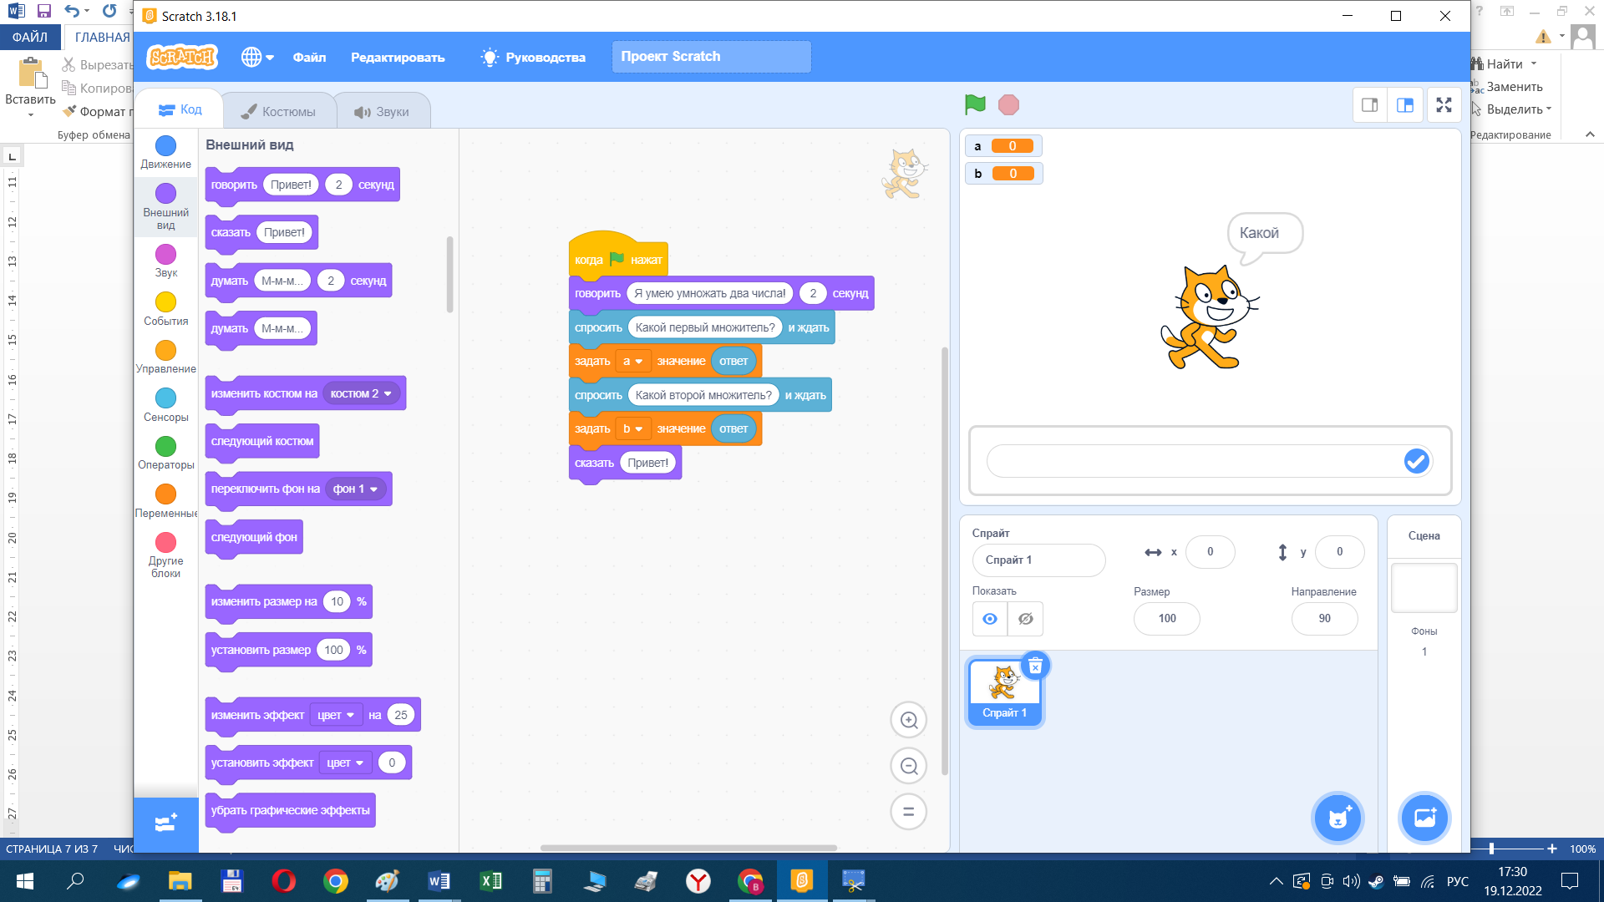Viewport: 1604px width, 902px height.
Task: Select the Спрайт 1 thumbnail
Action: [1005, 692]
